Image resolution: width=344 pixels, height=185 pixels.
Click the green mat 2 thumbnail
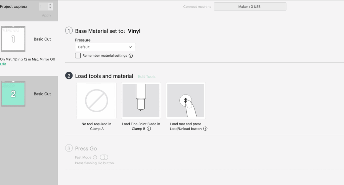click(x=13, y=94)
